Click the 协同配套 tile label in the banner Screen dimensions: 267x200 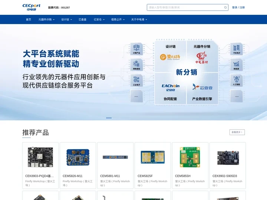(x=171, y=99)
